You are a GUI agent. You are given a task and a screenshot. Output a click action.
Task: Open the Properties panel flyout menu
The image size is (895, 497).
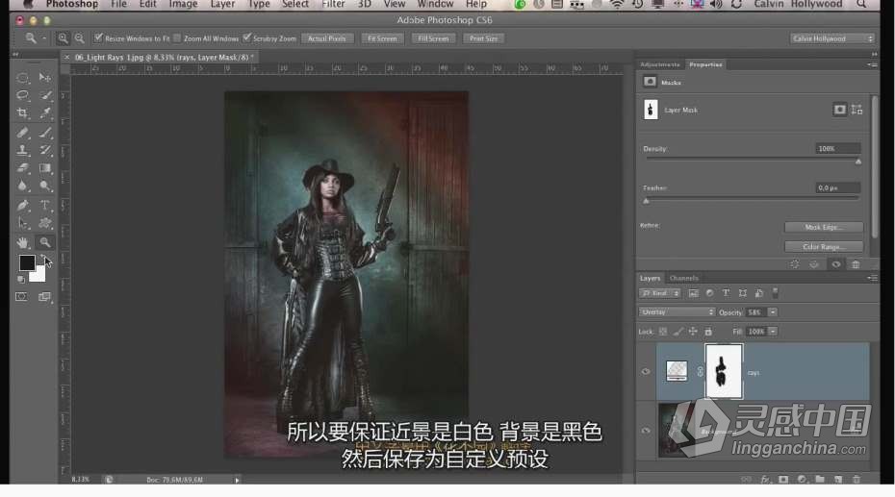(872, 64)
